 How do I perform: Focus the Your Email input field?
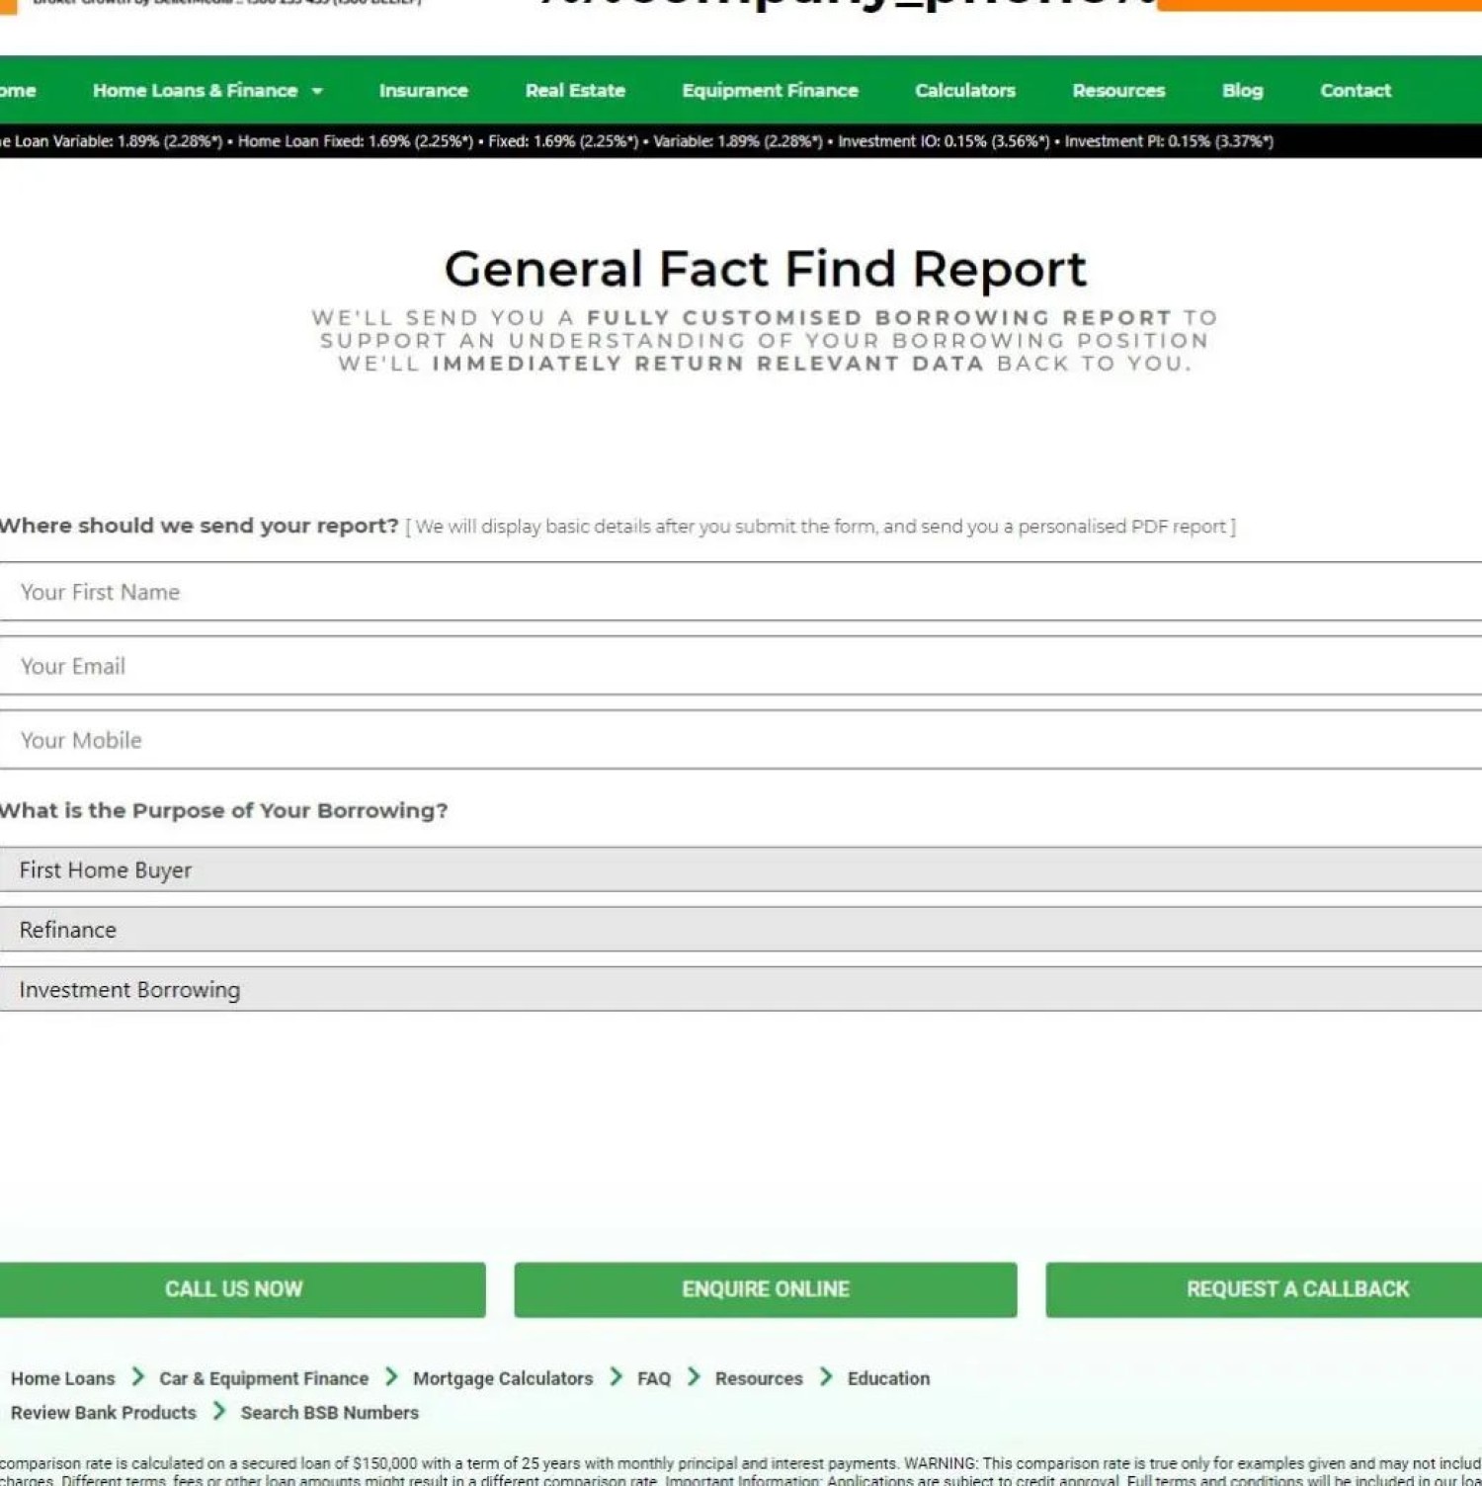tap(741, 666)
